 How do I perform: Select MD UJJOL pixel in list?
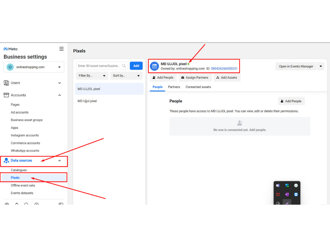(x=109, y=89)
